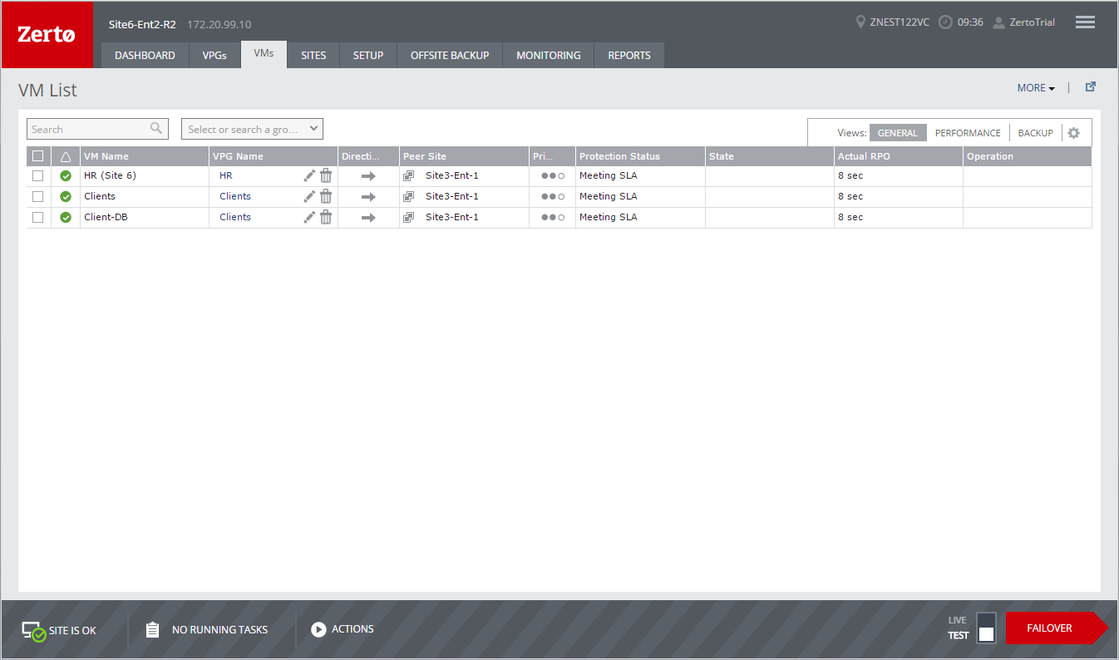Click the clock icon beside 09:36
The image size is (1119, 660).
tap(945, 22)
